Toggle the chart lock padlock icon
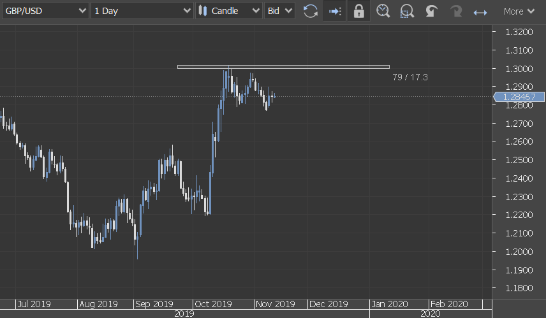Viewport: 546px width, 318px height. 358,11
